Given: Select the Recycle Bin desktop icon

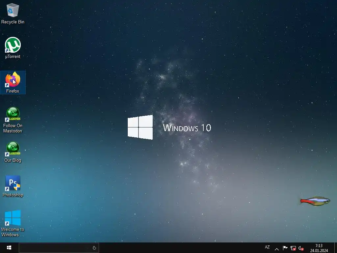Looking at the screenshot, I should (13, 13).
